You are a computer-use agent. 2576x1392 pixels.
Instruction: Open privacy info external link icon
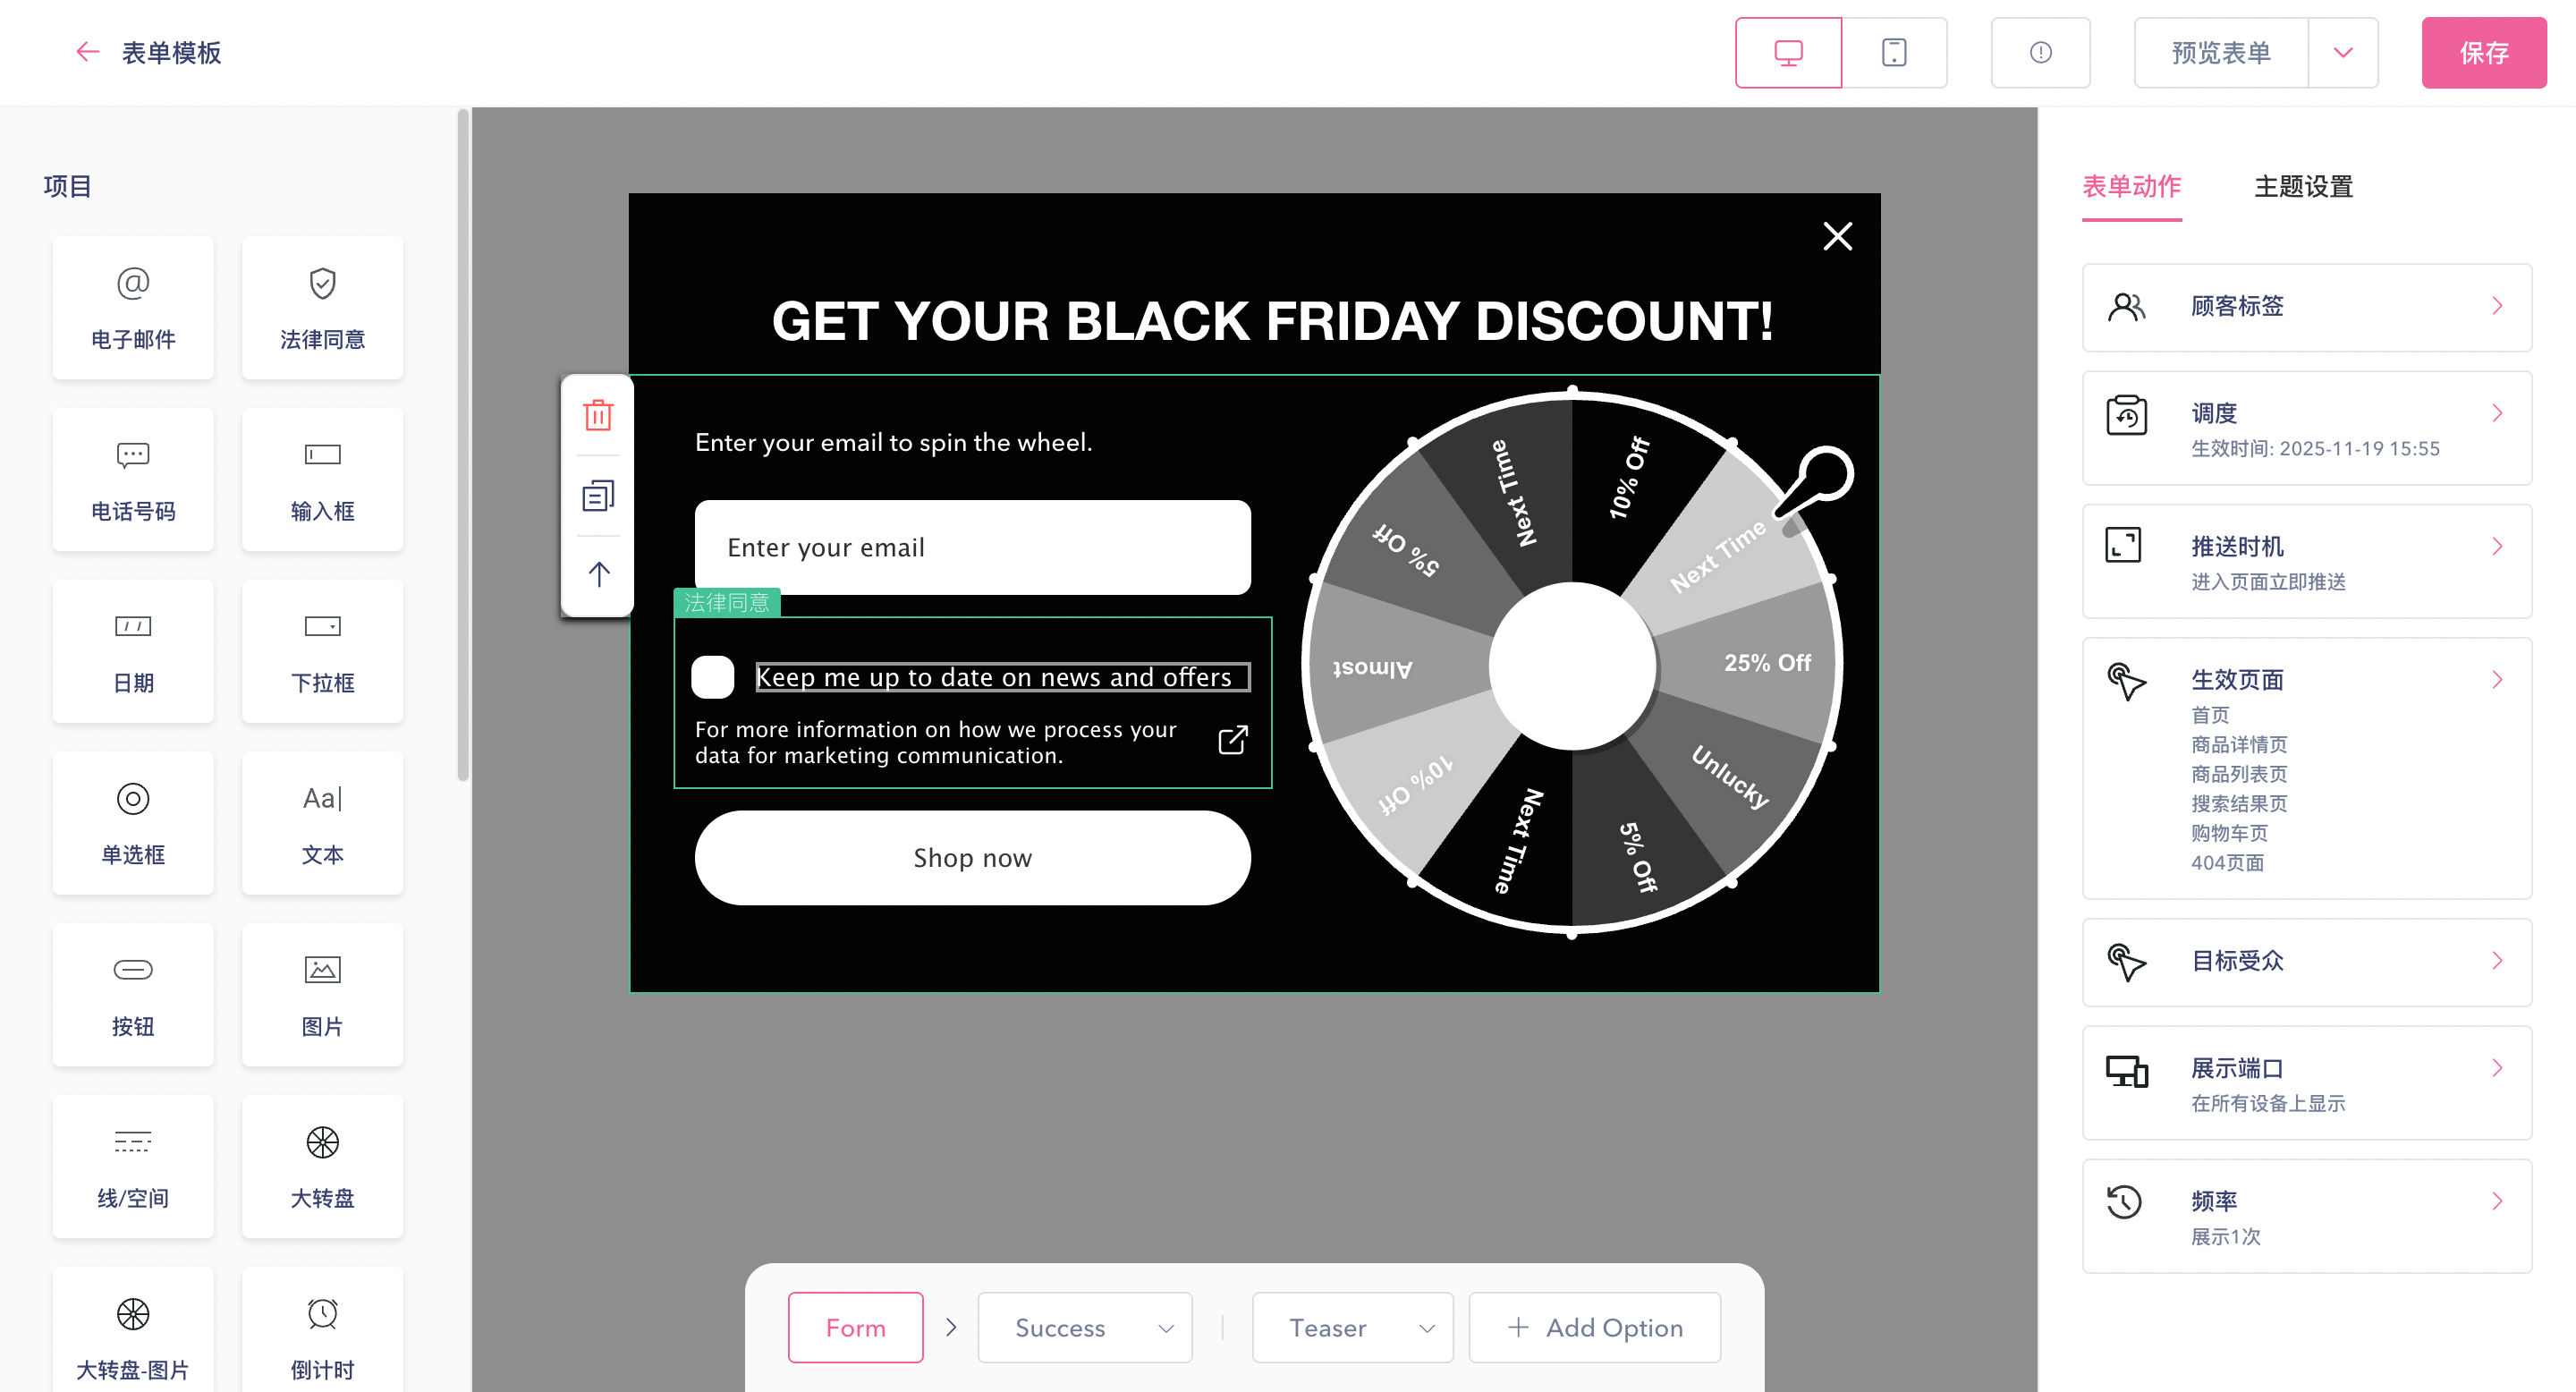[1232, 740]
